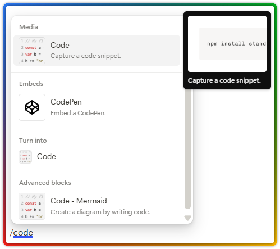Click the 'Embeds' section heading
Viewport: 280px width, 249px height.
click(31, 84)
